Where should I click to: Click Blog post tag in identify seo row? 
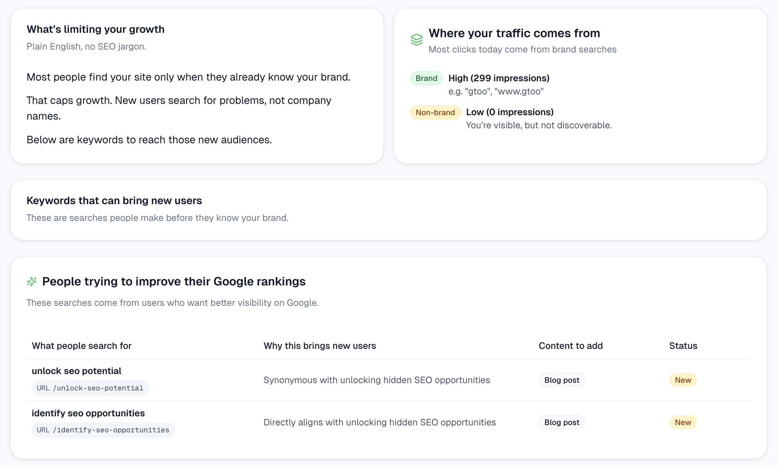point(562,423)
